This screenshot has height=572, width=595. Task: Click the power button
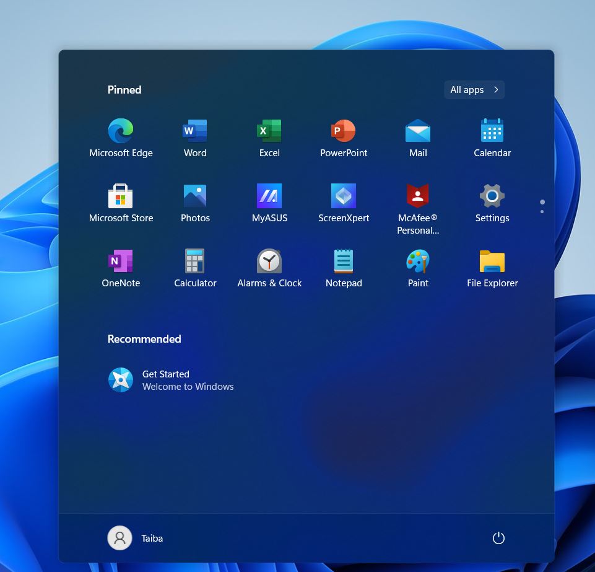(498, 538)
